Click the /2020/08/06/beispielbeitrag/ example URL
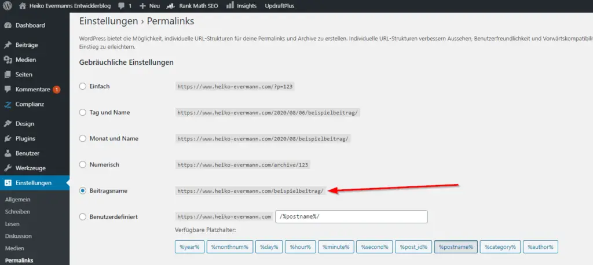The width and height of the screenshot is (593, 265). pos(268,112)
